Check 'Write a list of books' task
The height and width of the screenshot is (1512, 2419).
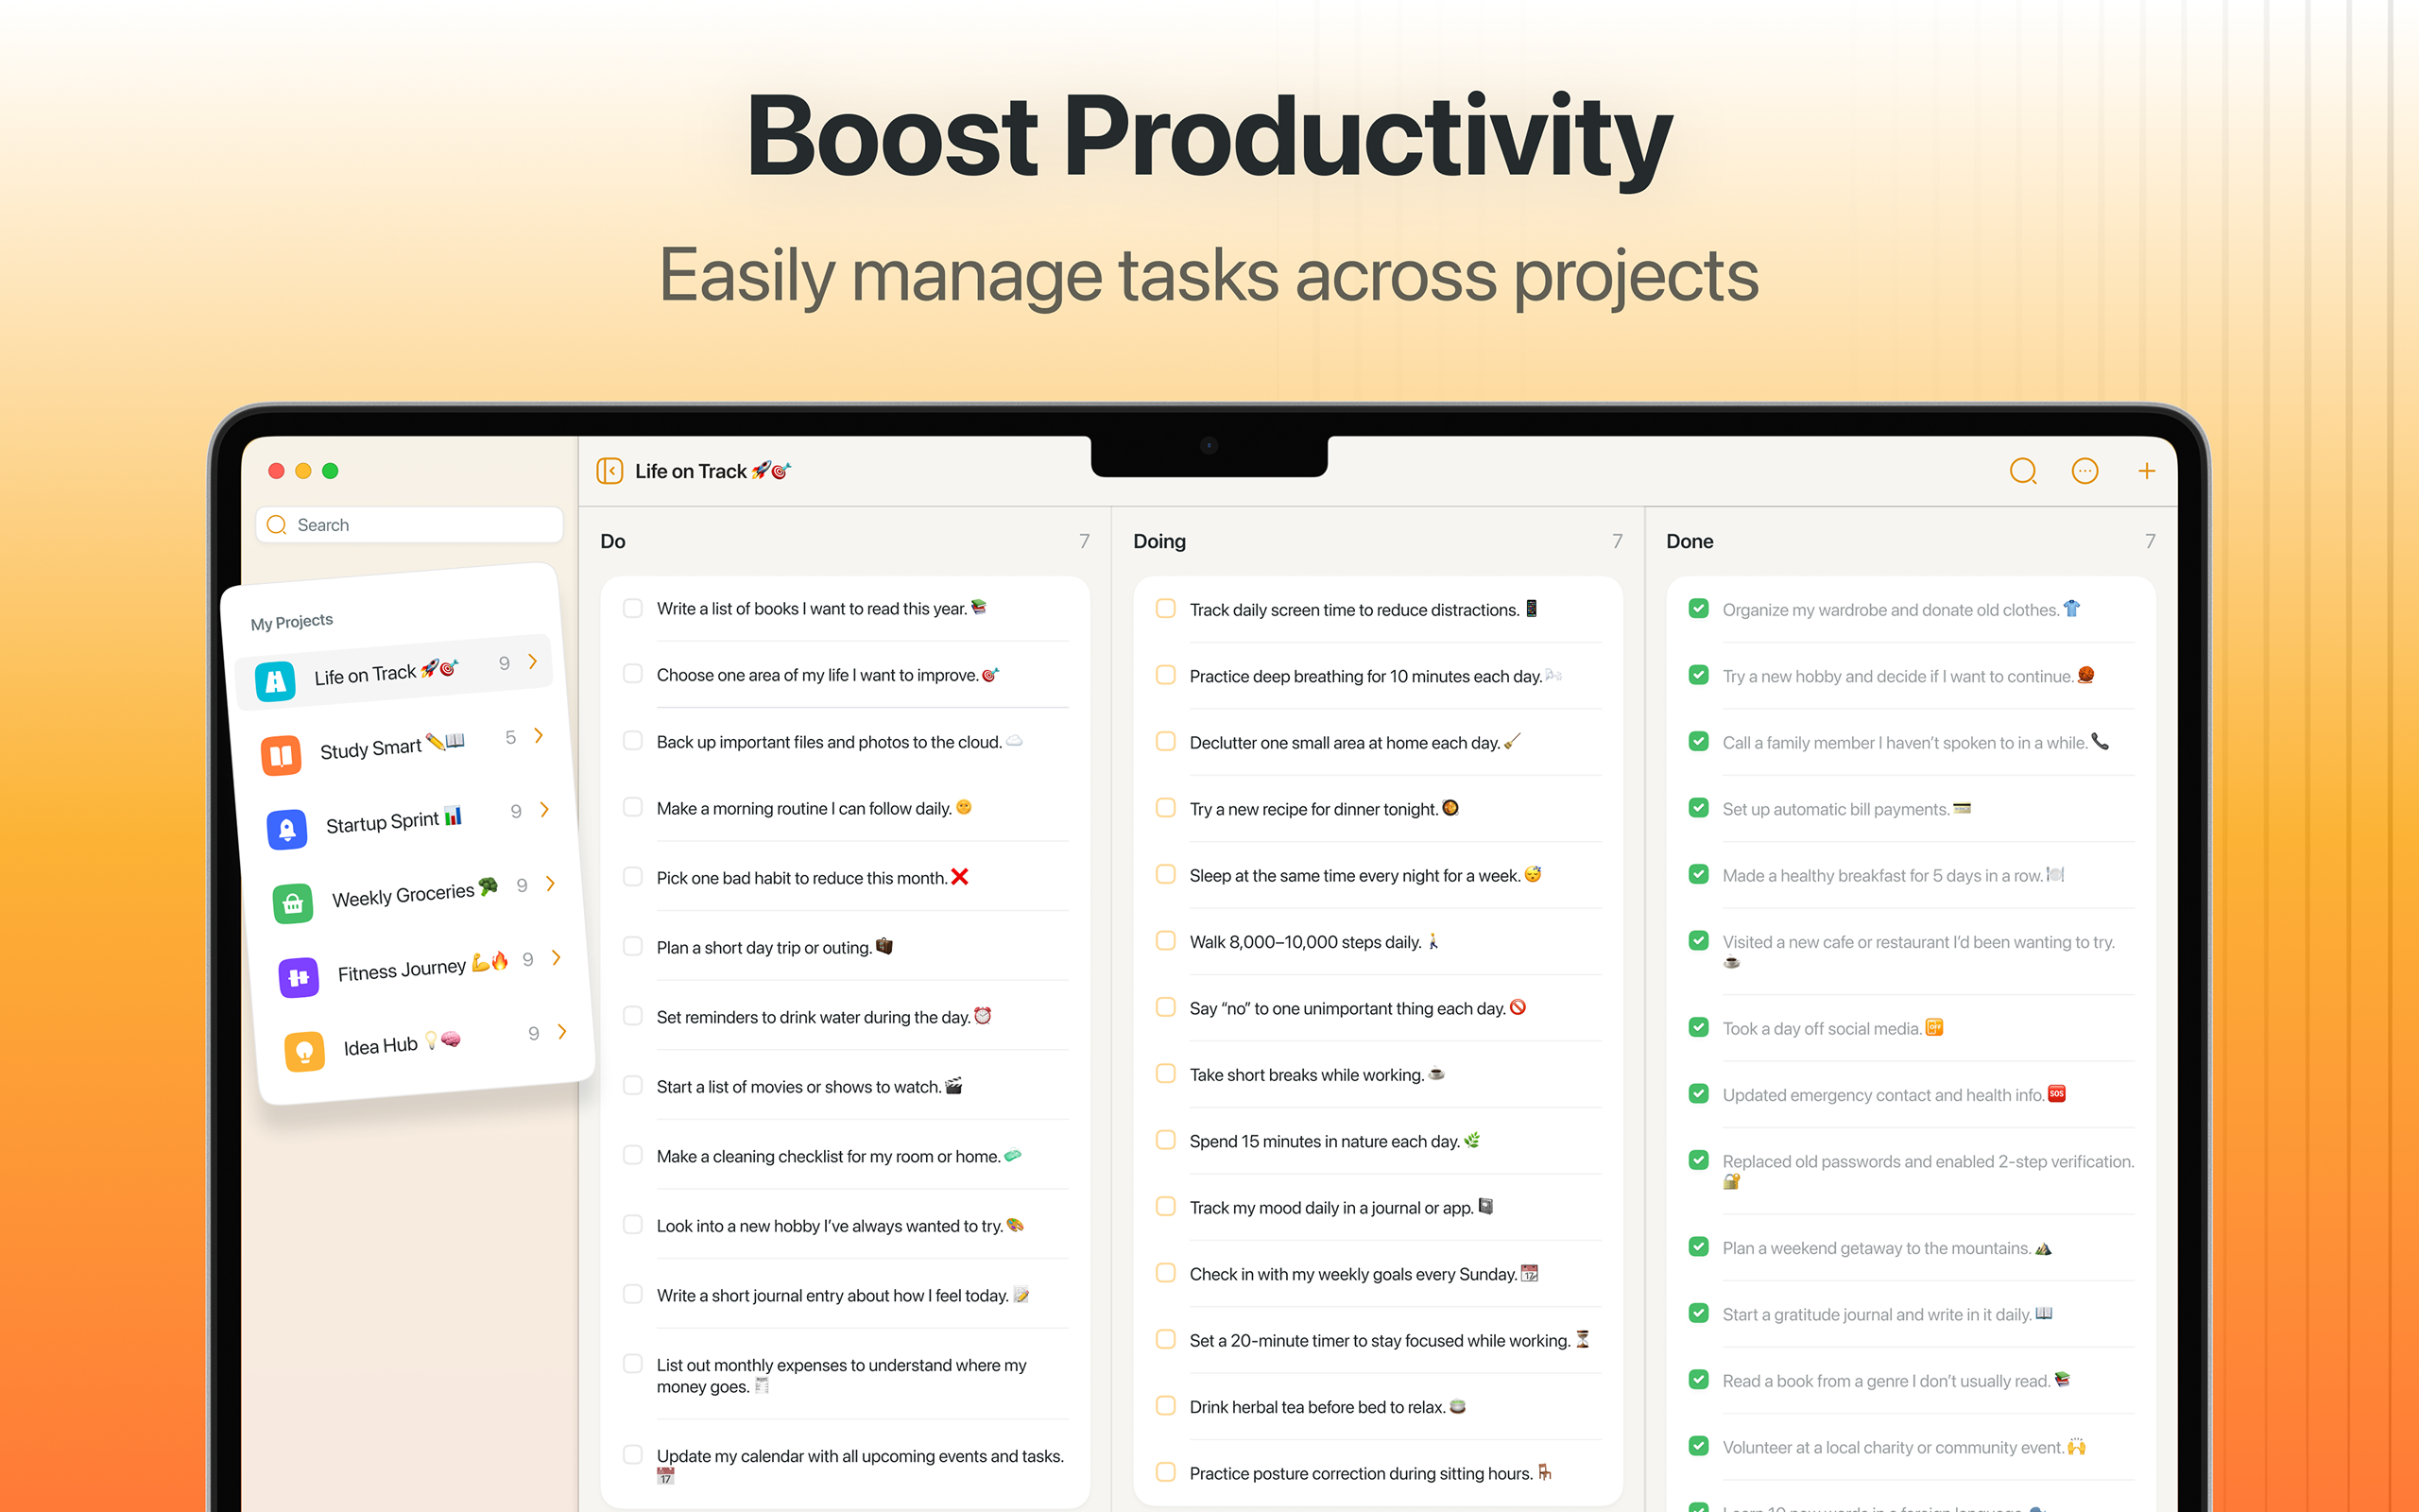coord(633,608)
